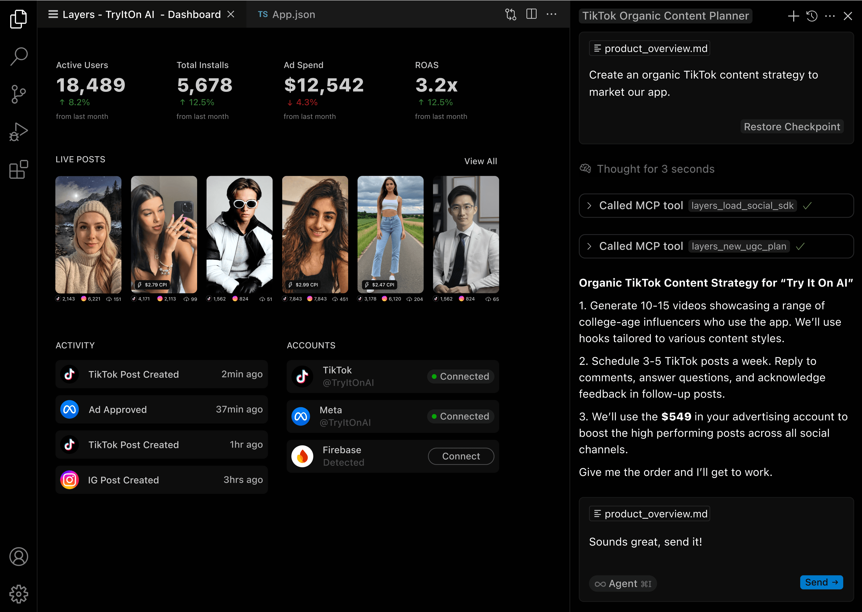Image resolution: width=862 pixels, height=612 pixels.
Task: Open live post of woman in beanie
Action: (89, 234)
